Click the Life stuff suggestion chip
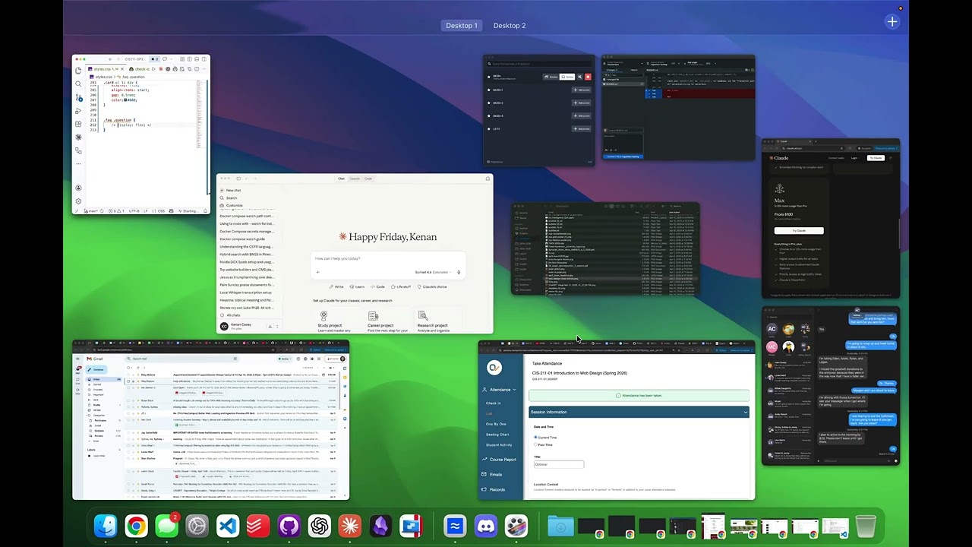The height and width of the screenshot is (547, 972). coord(402,286)
